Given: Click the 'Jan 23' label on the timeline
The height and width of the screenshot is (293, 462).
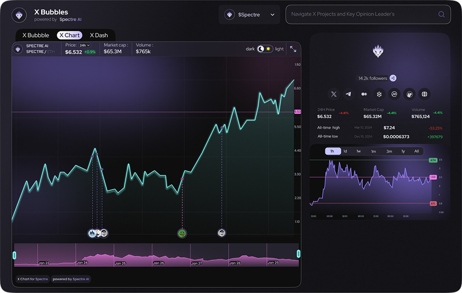Looking at the screenshot, I should coord(44,263).
